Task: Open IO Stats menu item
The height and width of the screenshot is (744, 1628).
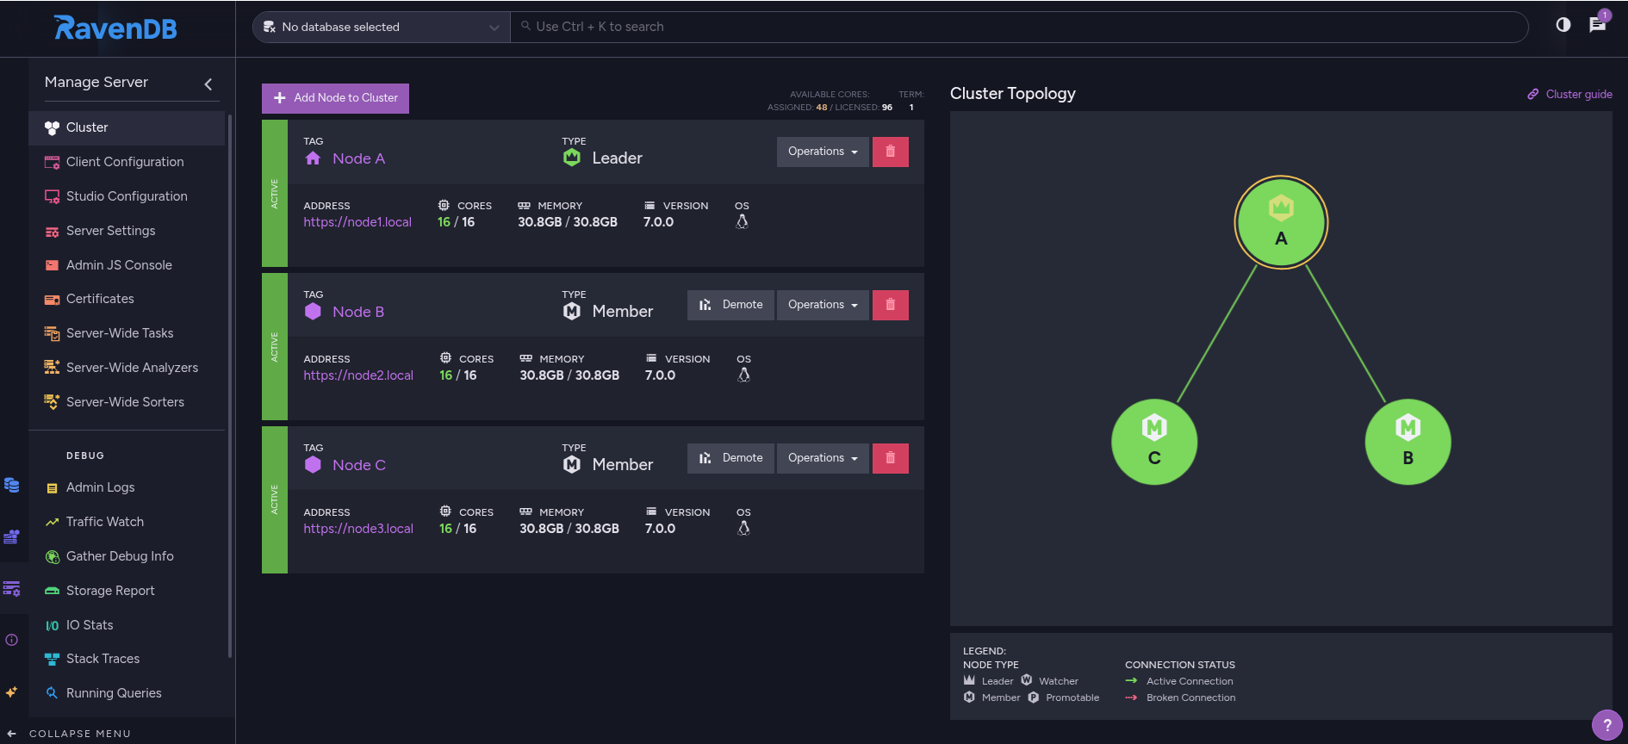Action: (x=127, y=625)
